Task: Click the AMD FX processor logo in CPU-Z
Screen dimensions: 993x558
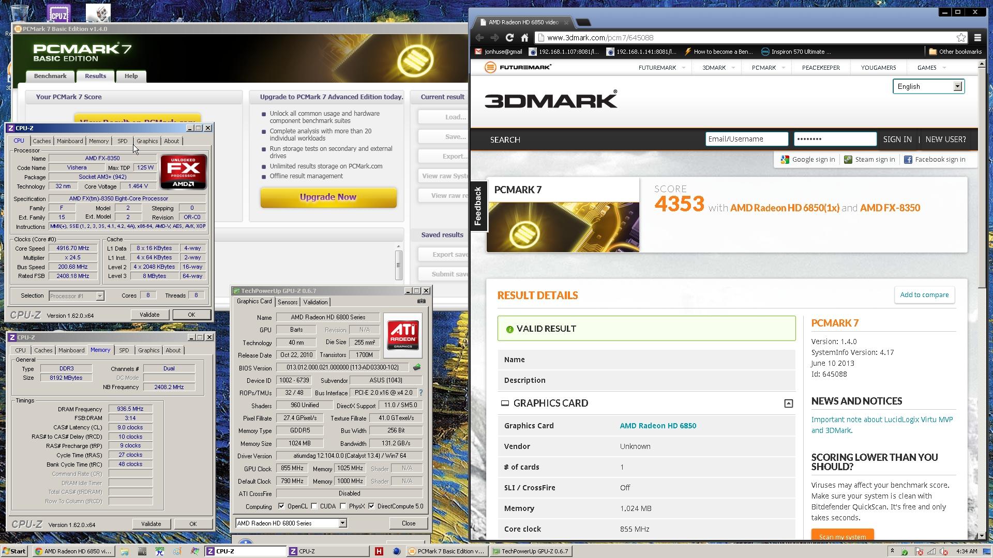Action: point(183,172)
